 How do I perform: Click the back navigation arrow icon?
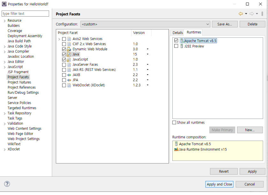(241, 14)
